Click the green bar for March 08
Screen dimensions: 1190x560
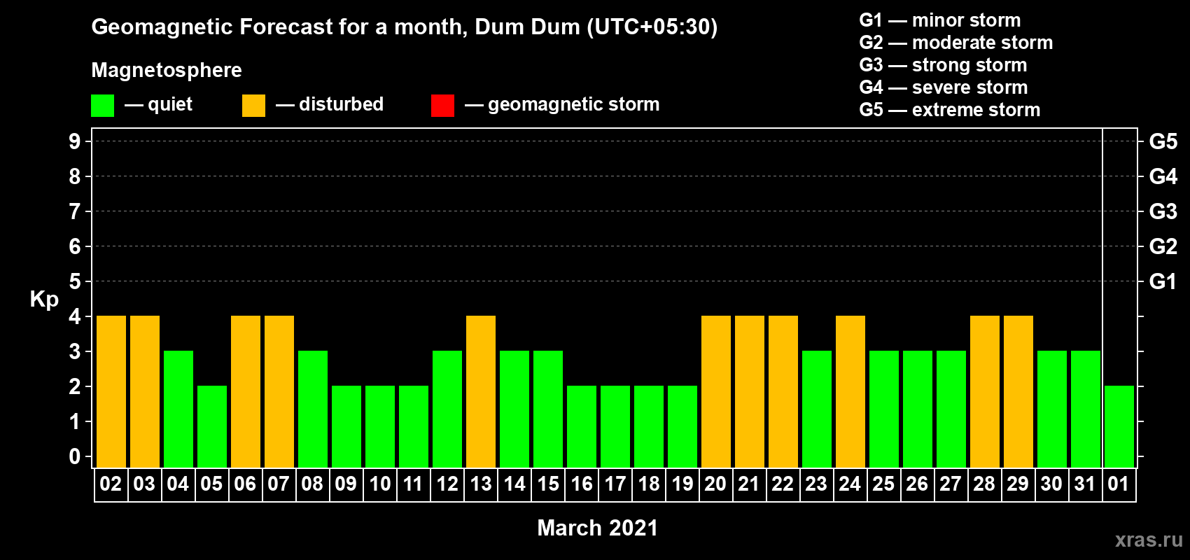pos(313,409)
